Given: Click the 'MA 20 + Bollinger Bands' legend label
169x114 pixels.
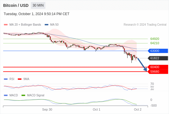Looking at the screenshot, I should (25, 25).
